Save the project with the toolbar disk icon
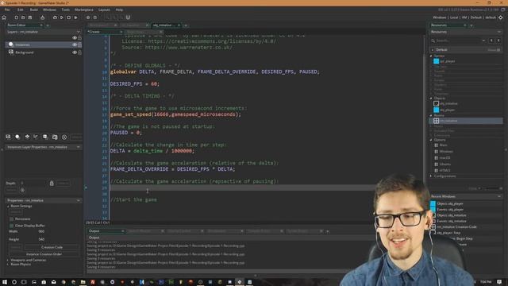The image size is (508, 286). click(x=30, y=17)
